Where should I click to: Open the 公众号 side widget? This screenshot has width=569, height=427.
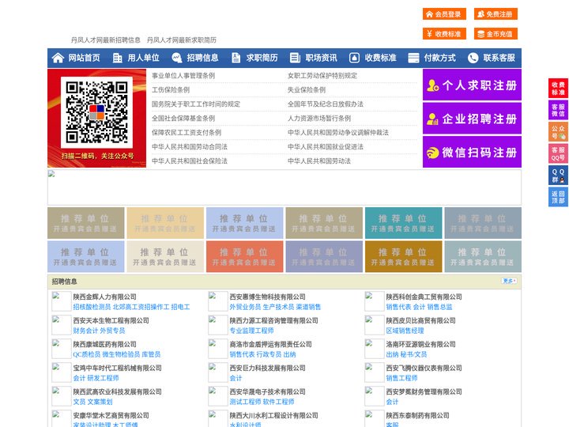coord(558,132)
